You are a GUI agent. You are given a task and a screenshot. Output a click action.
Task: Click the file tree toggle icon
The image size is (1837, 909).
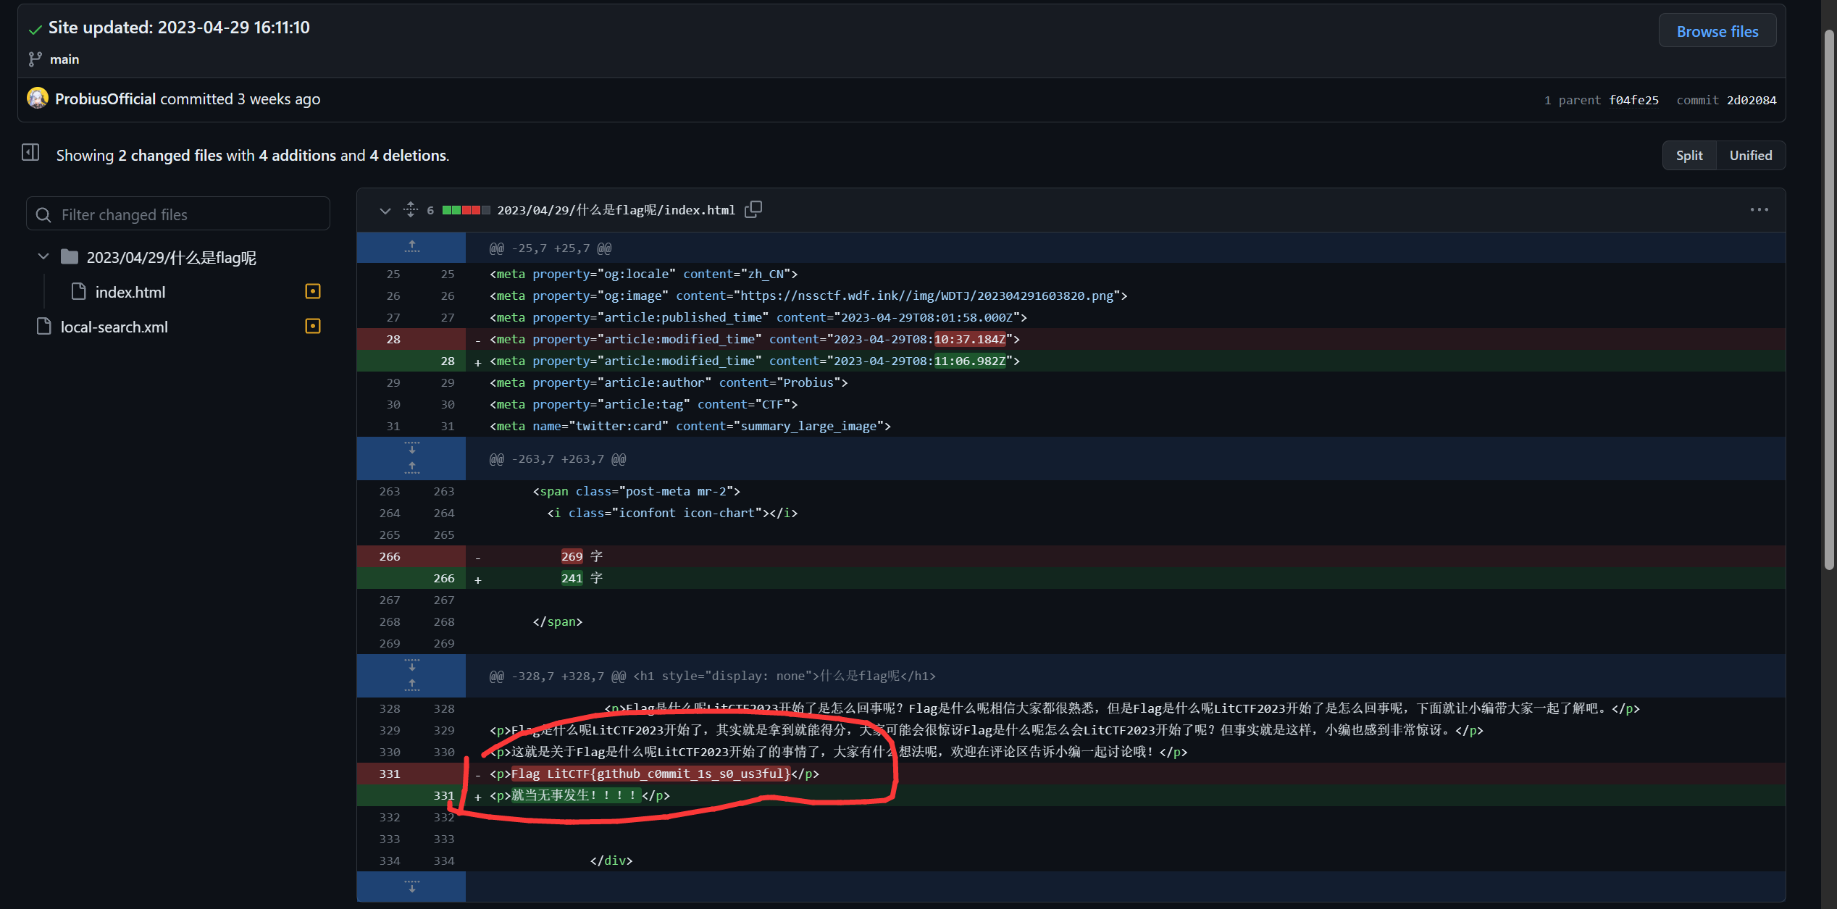click(30, 153)
